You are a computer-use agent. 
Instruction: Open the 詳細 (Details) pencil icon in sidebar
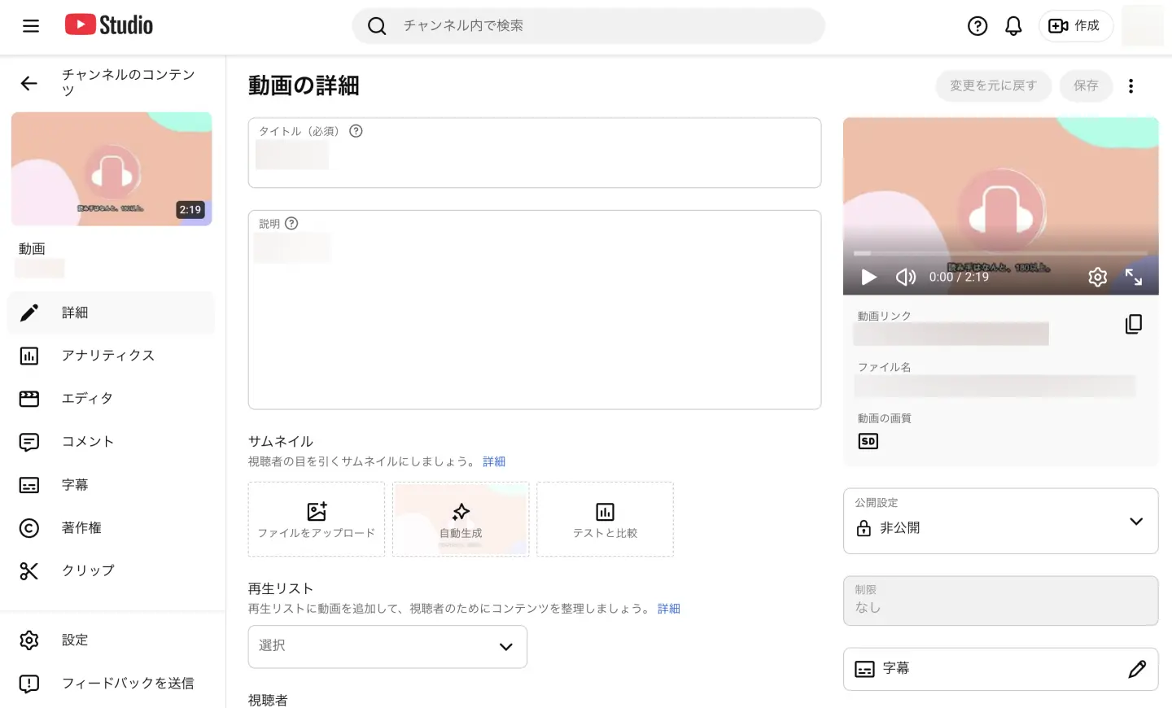pos(28,312)
